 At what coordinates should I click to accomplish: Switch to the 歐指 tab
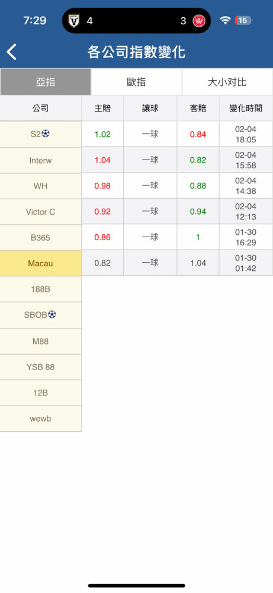tap(136, 82)
